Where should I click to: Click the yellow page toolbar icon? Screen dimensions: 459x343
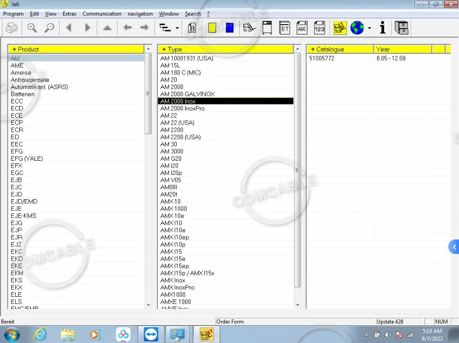[x=212, y=28]
